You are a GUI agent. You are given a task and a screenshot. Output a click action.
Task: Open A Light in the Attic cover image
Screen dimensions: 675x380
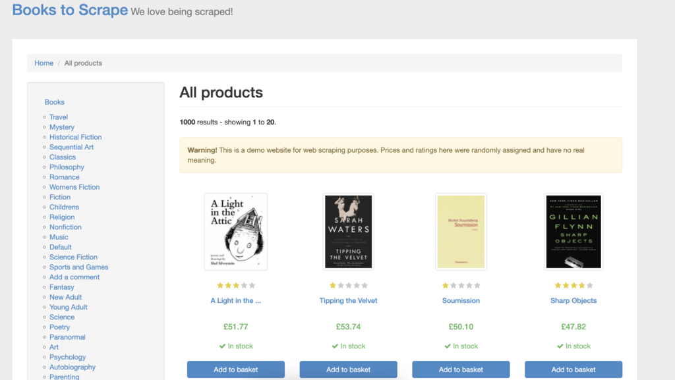pos(236,232)
